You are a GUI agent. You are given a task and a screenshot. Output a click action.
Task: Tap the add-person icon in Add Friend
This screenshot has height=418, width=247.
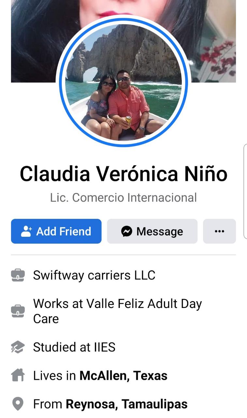click(x=26, y=231)
